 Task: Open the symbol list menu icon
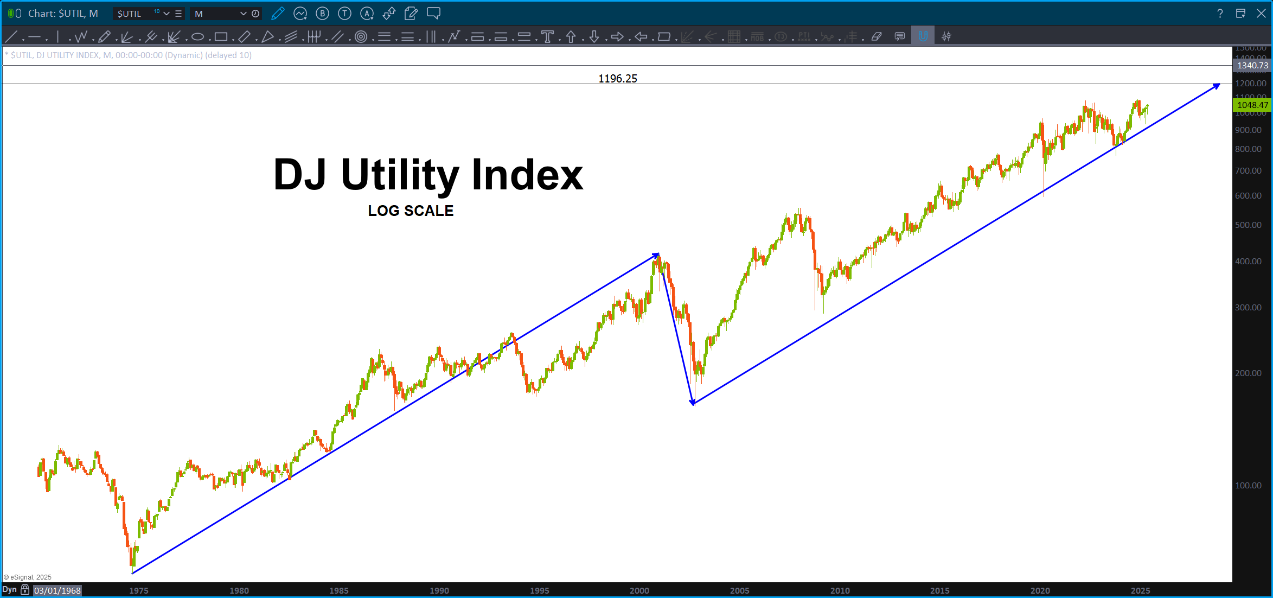click(178, 14)
